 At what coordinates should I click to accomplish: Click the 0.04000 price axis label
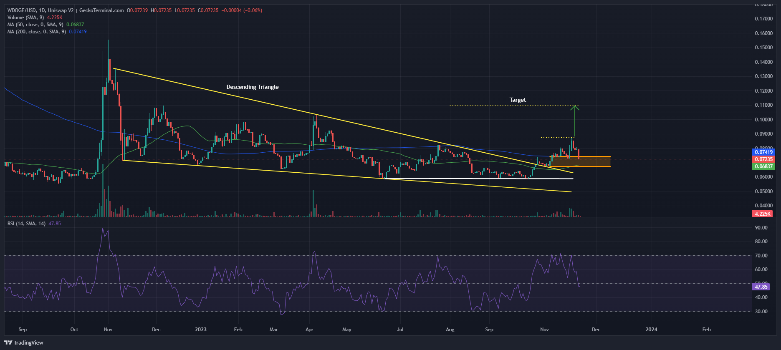pos(763,206)
